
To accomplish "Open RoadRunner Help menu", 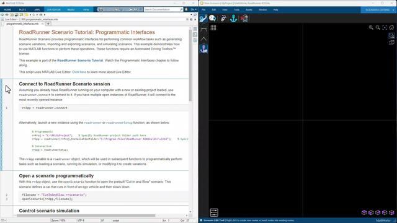I will point(275,10).
